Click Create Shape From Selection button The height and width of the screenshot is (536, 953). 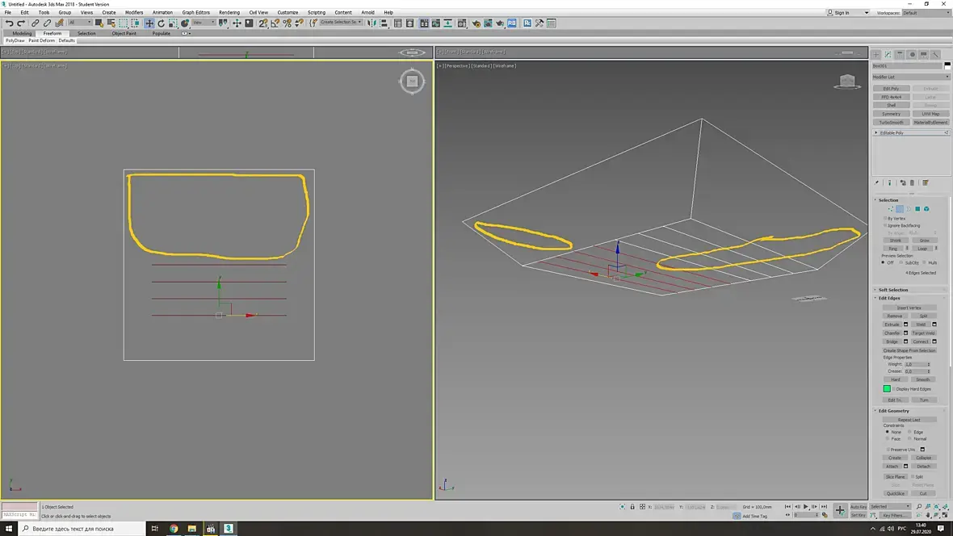[909, 350]
